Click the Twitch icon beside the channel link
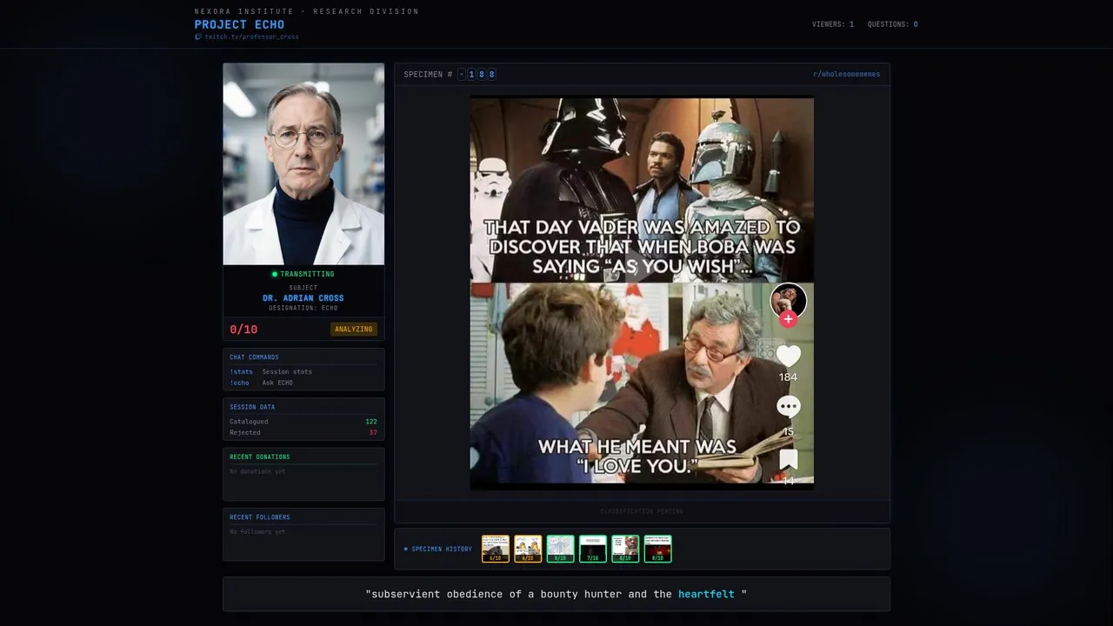This screenshot has height=626, width=1113. click(198, 37)
